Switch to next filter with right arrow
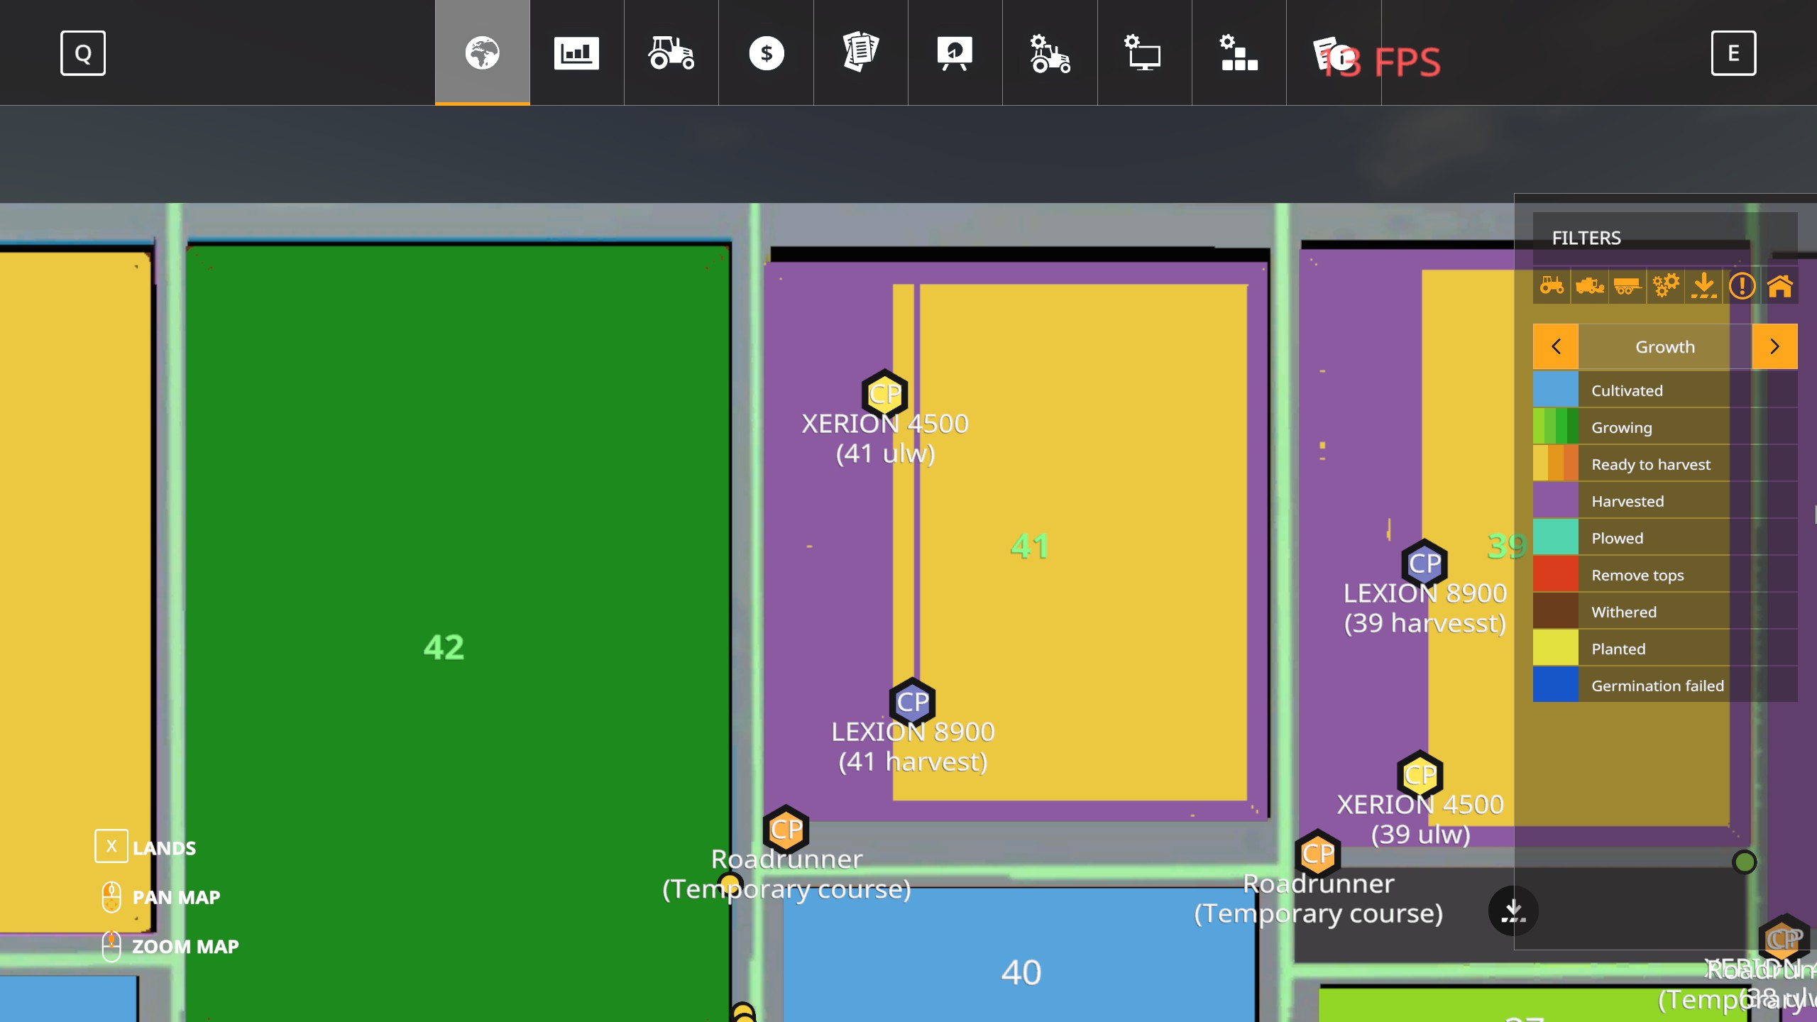The image size is (1817, 1022). 1774,346
